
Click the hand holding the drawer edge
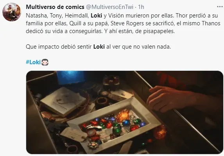168,99
